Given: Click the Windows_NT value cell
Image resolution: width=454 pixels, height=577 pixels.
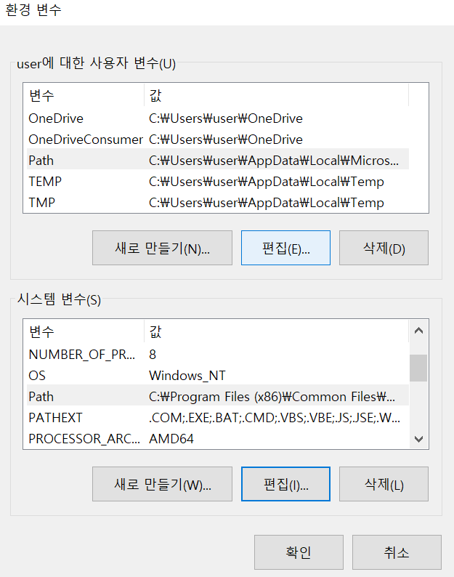Looking at the screenshot, I should (x=187, y=376).
